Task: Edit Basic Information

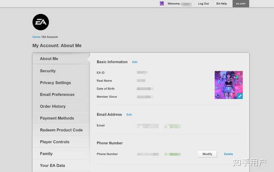Action: click(x=135, y=62)
